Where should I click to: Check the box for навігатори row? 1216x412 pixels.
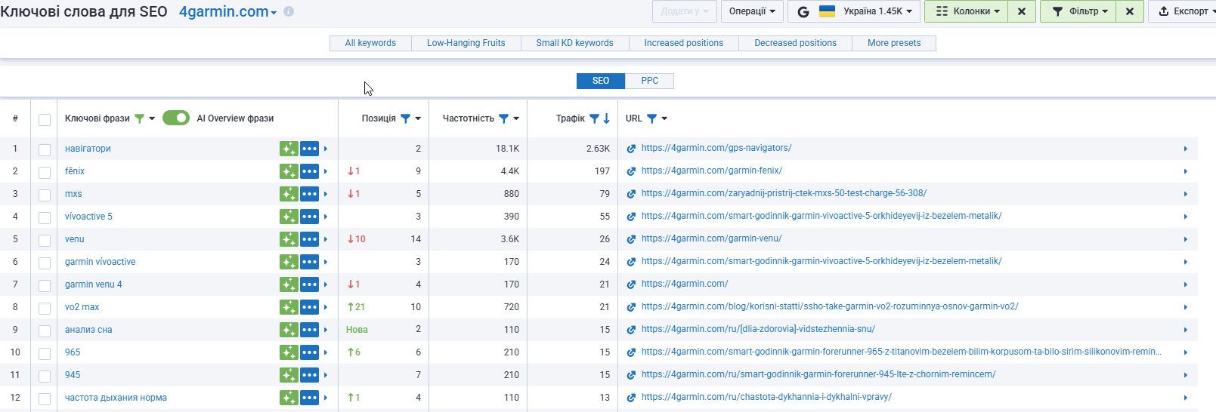[x=45, y=149]
